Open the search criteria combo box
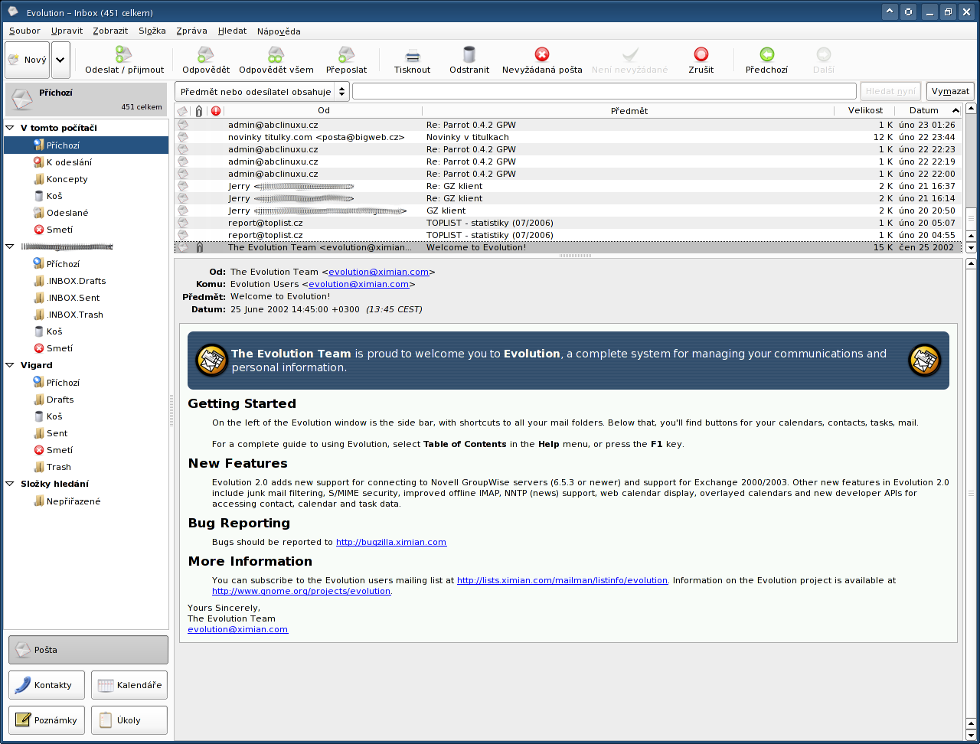Screen dimensions: 980x744 (262, 91)
